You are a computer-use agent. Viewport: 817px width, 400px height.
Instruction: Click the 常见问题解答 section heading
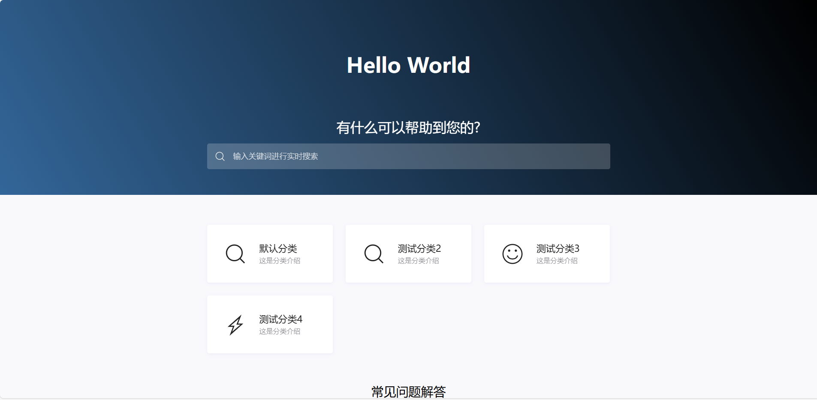(x=408, y=391)
